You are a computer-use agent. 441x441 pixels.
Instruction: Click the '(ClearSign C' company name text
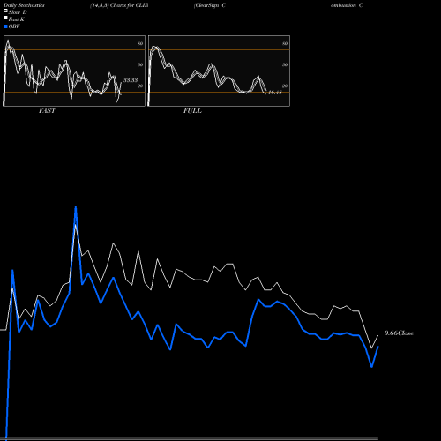(x=210, y=5)
